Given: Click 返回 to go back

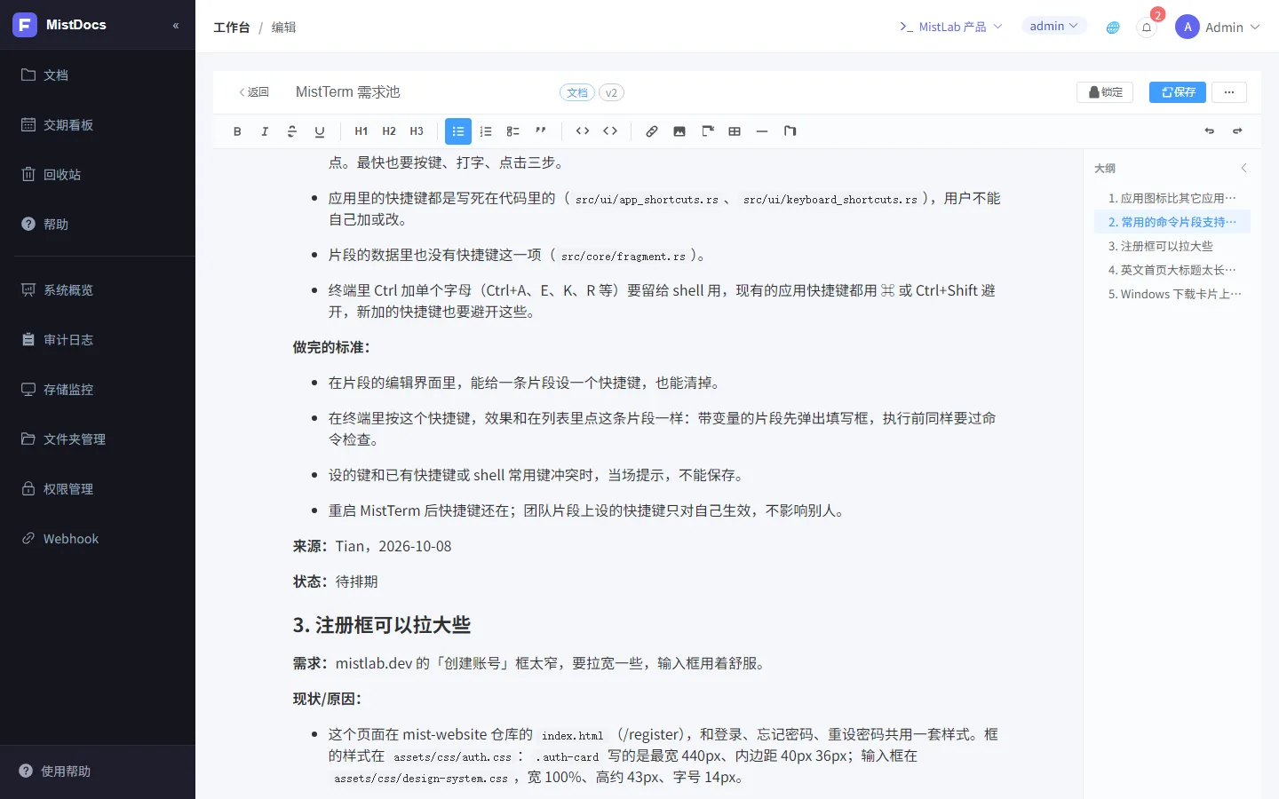Looking at the screenshot, I should [x=254, y=92].
